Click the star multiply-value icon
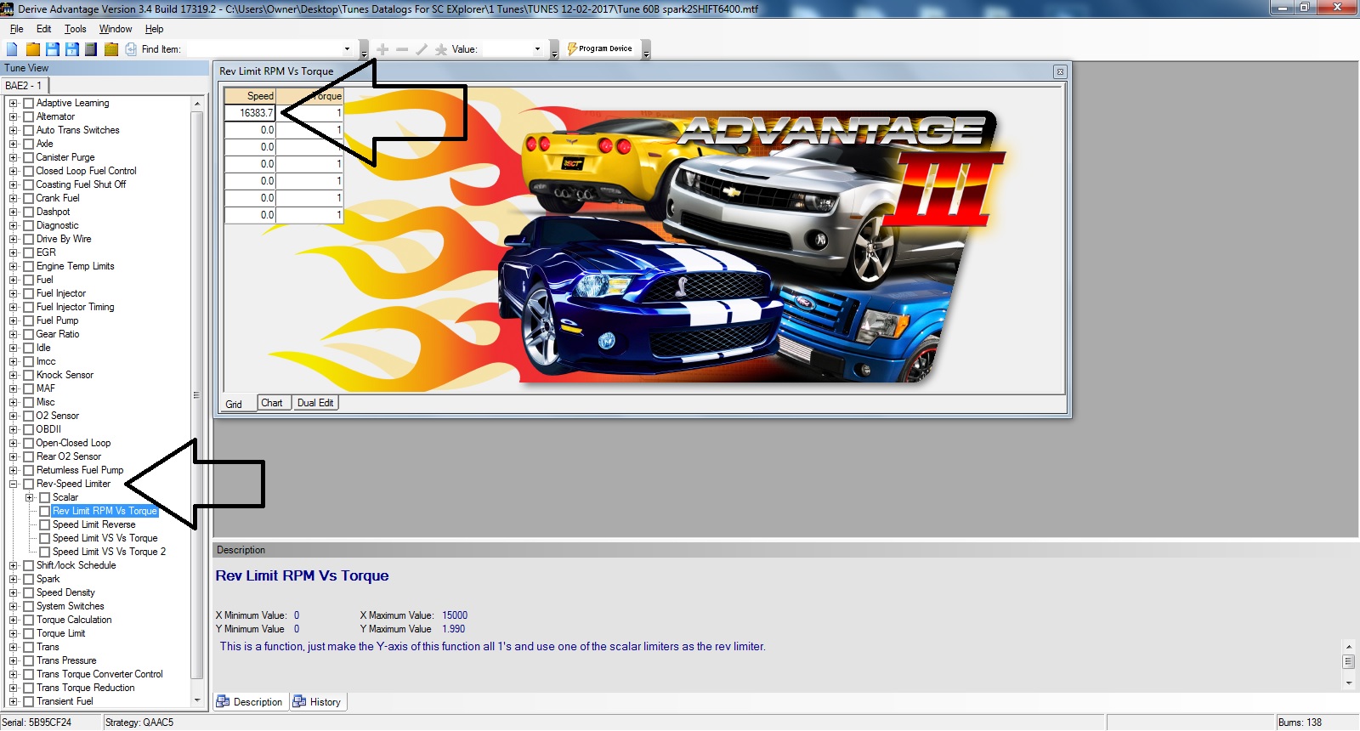 coord(441,49)
